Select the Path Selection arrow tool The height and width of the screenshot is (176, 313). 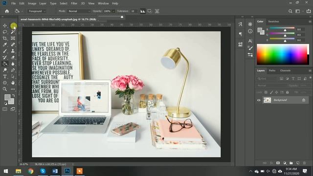coord(13,76)
